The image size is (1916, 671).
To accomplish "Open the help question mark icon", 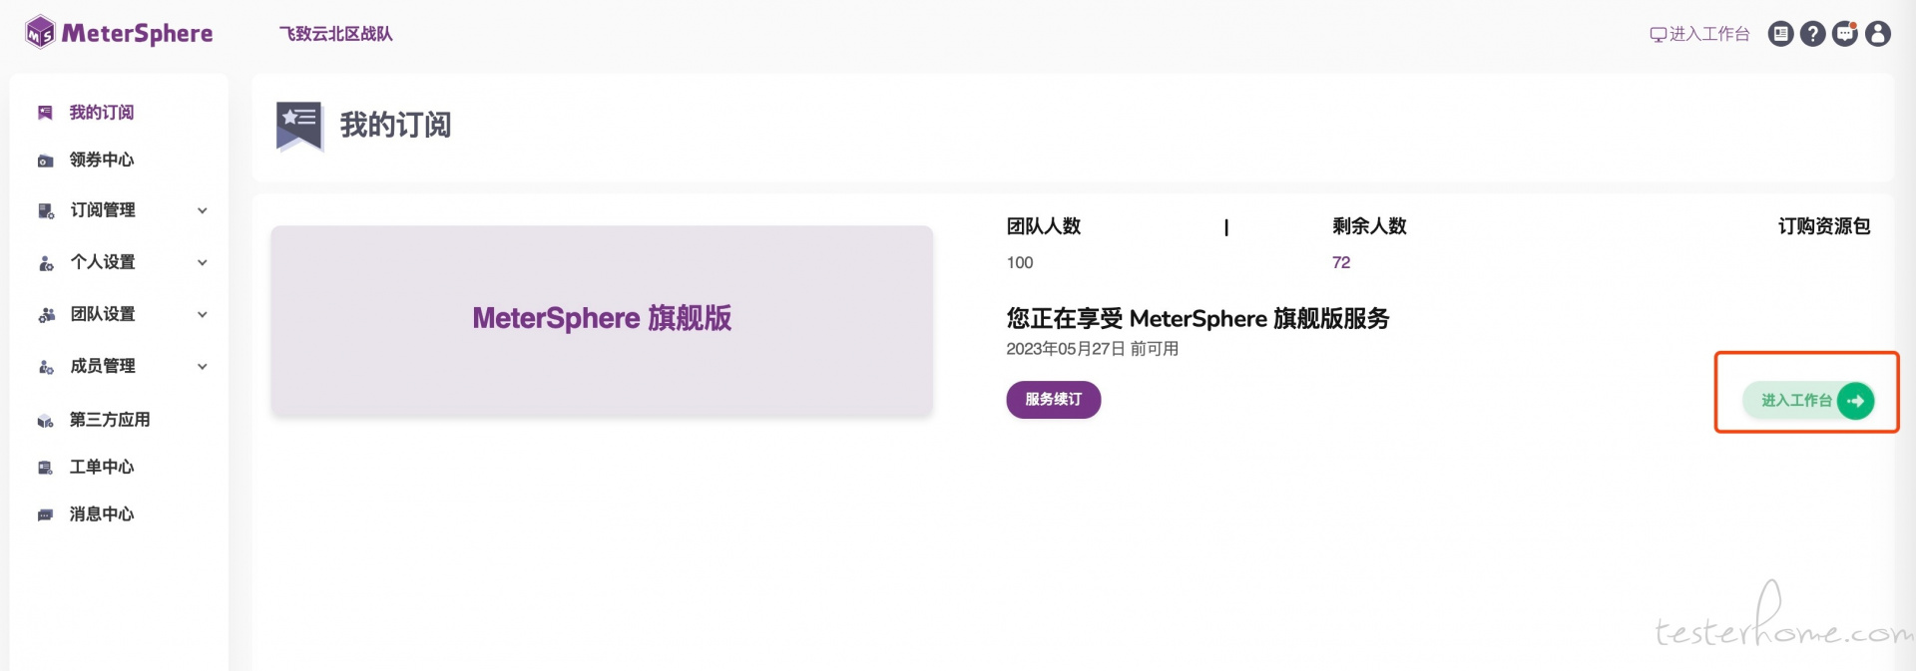I will tap(1813, 34).
